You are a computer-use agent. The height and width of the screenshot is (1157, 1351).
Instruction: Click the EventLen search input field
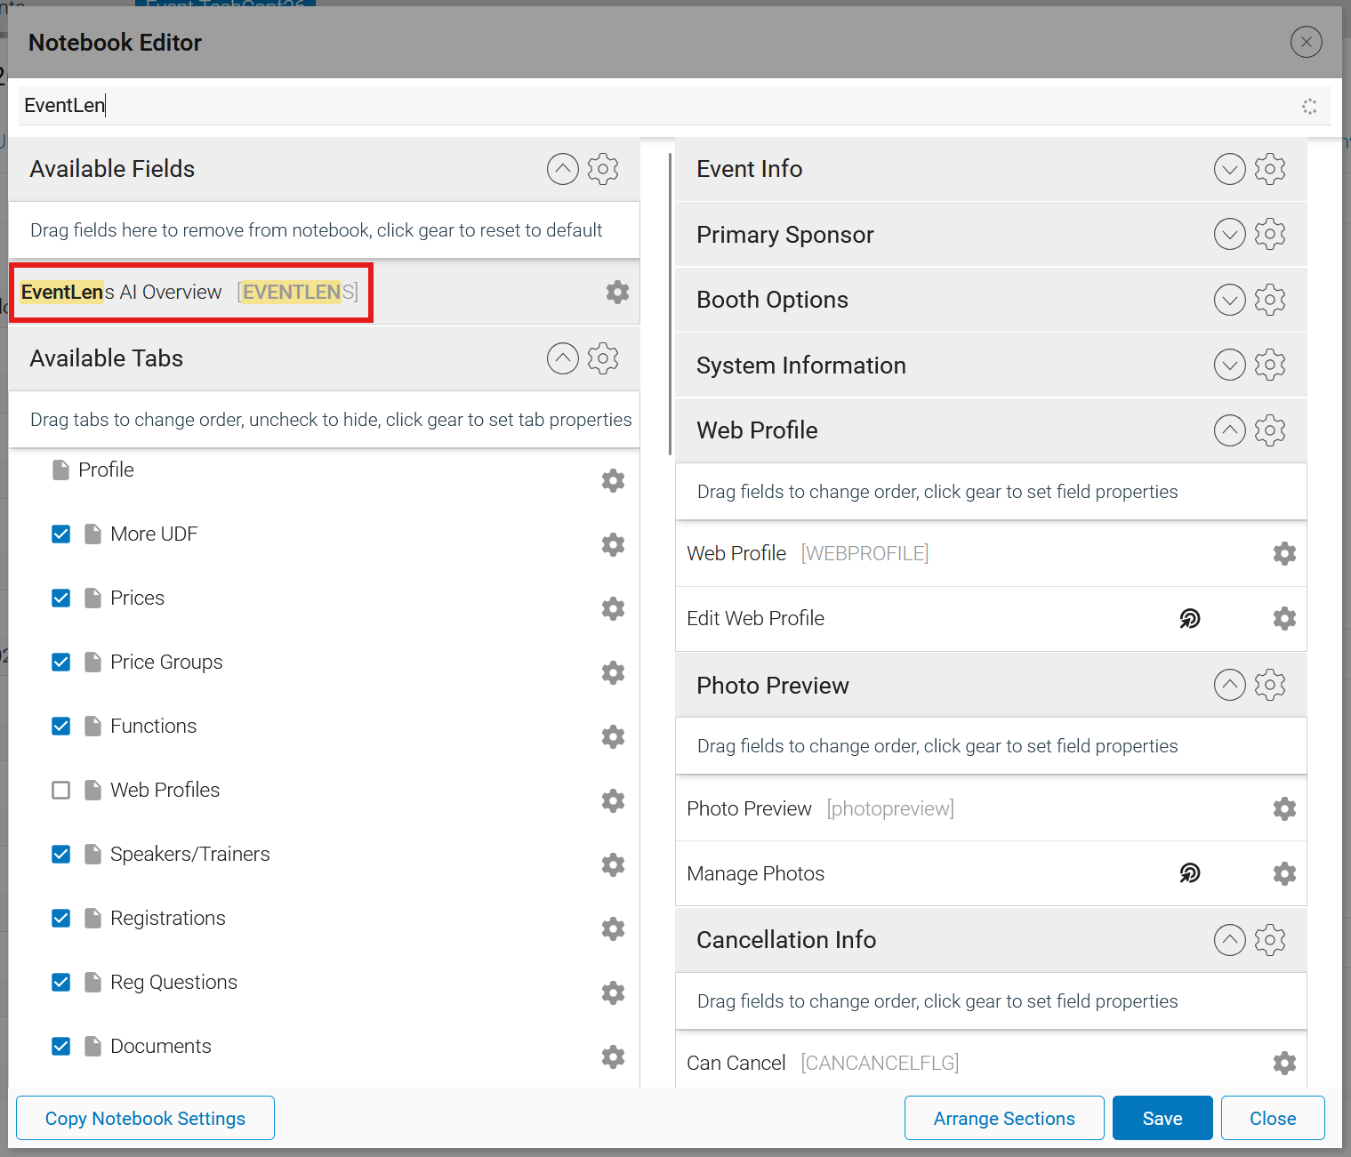pos(658,105)
